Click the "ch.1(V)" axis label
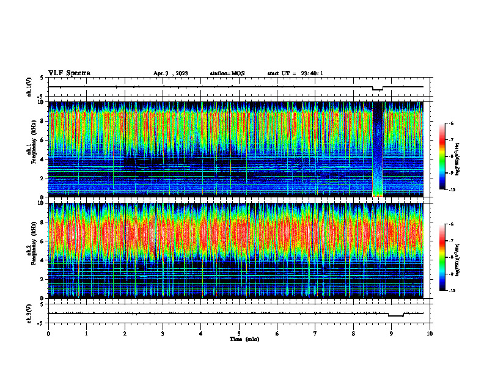Image resolution: width=484 pixels, height=374 pixels. (29, 87)
